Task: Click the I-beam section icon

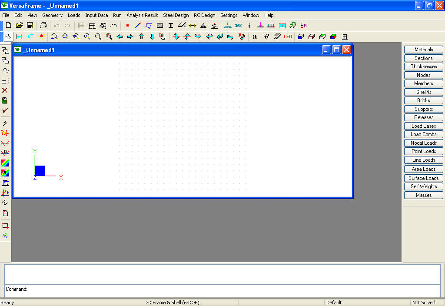Action: click(170, 26)
